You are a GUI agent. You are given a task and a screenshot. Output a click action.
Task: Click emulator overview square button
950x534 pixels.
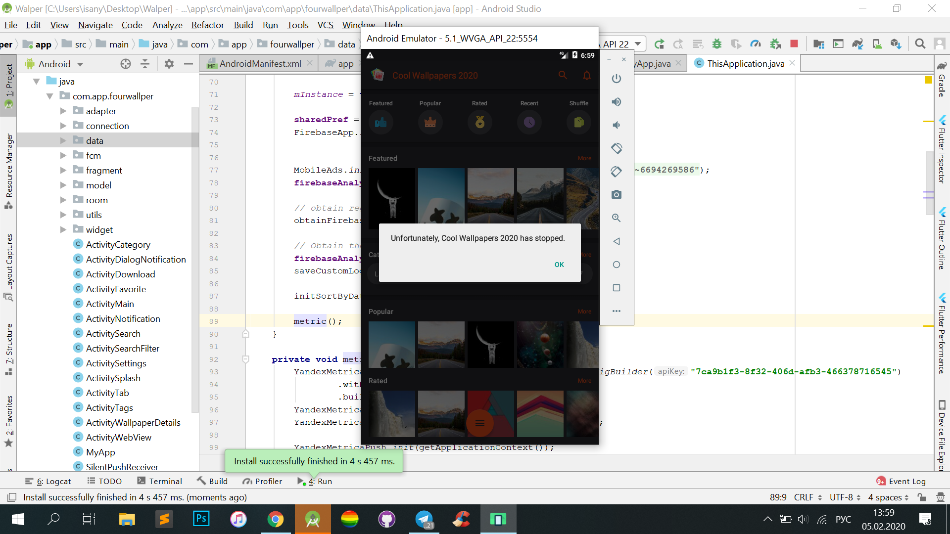click(x=616, y=288)
